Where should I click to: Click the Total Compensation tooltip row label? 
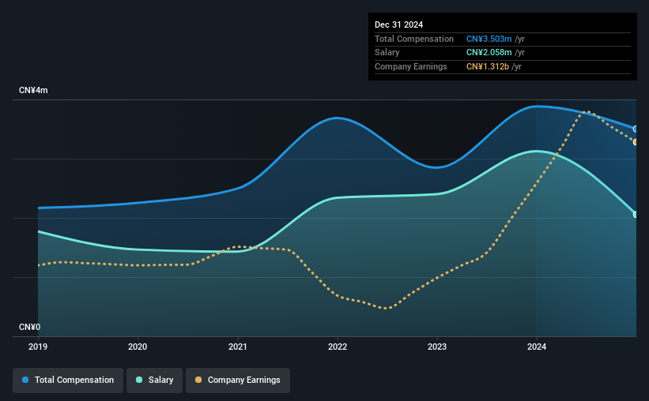tap(414, 39)
